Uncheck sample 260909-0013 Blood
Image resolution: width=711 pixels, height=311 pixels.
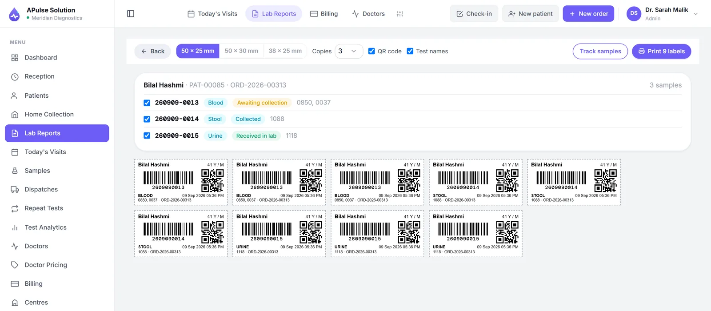(147, 103)
